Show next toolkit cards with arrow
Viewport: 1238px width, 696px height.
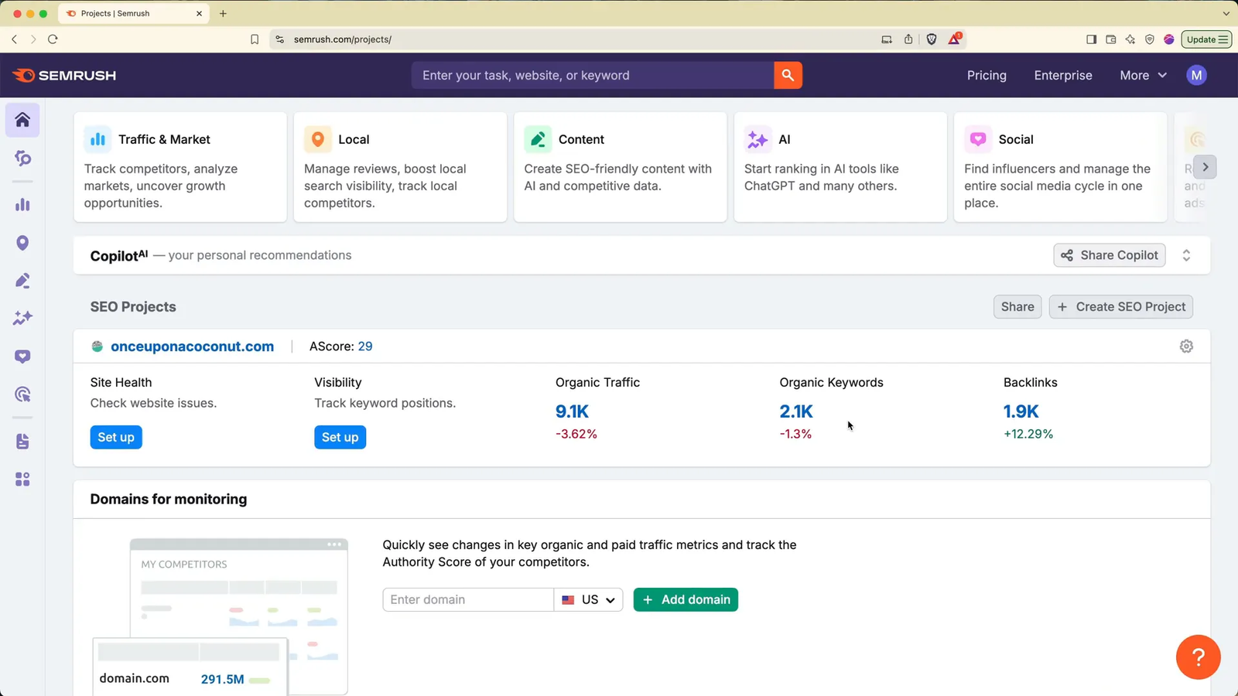click(x=1205, y=167)
